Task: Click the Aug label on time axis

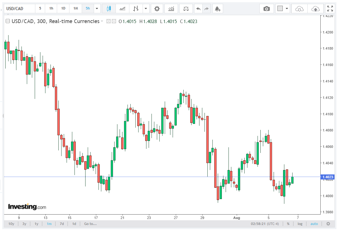Action: [x=236, y=218]
